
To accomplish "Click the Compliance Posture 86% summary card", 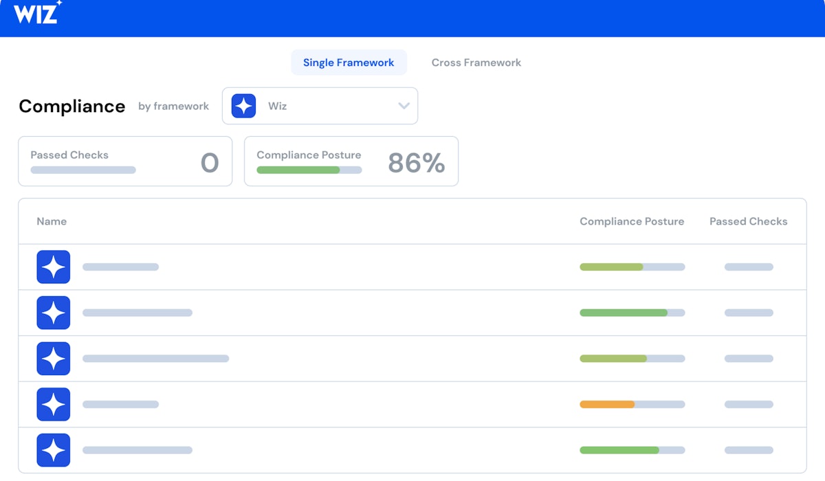I will [351, 161].
